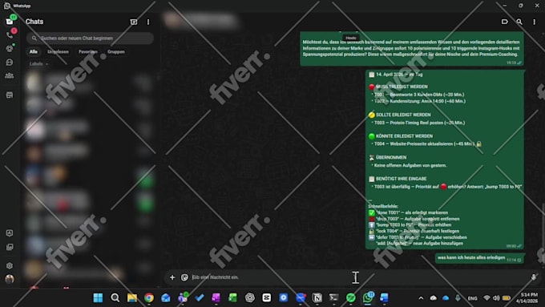Start a new chat with the compose icon
Viewport: 545px width, 307px height.
134,22
